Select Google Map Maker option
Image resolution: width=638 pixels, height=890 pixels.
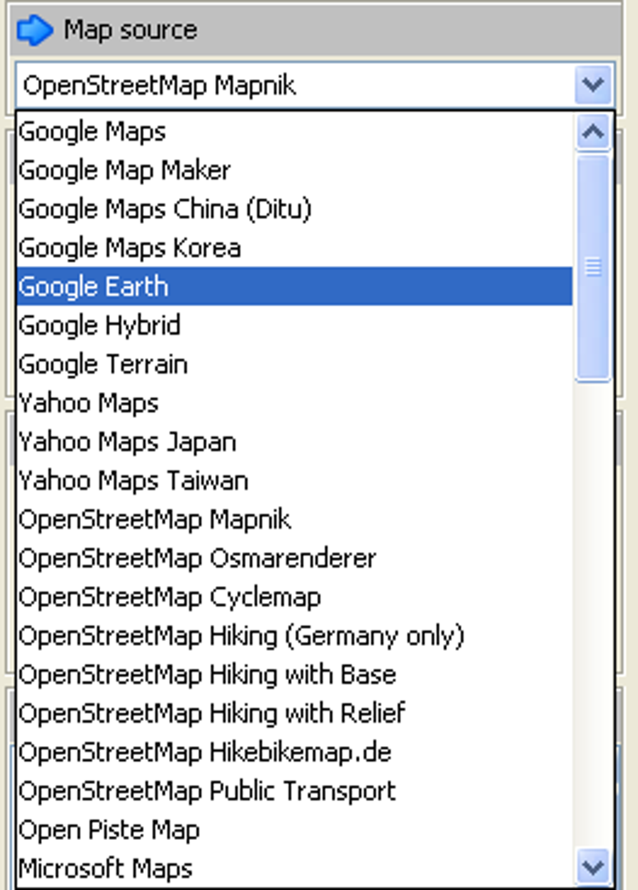tap(294, 170)
